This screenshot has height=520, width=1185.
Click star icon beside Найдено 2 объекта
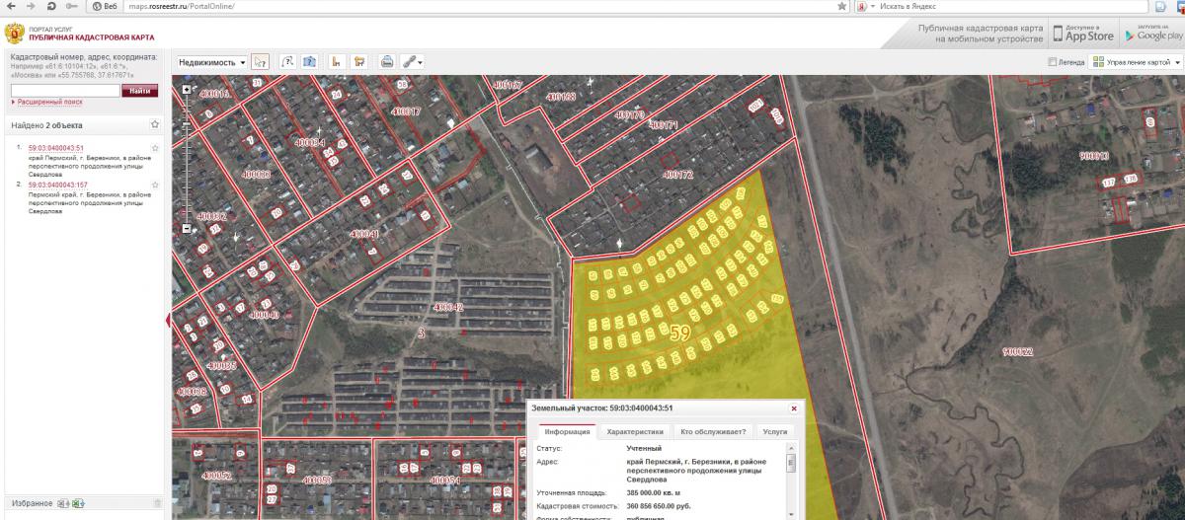(x=155, y=125)
